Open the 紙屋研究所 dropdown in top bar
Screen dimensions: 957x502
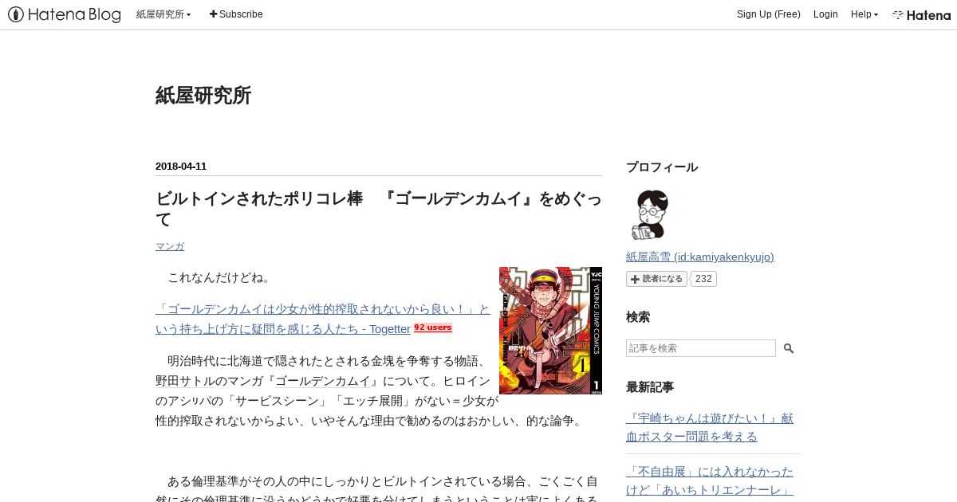click(x=163, y=14)
